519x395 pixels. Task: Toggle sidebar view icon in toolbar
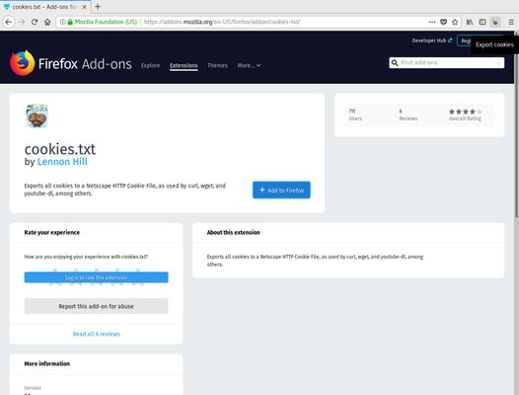click(482, 22)
